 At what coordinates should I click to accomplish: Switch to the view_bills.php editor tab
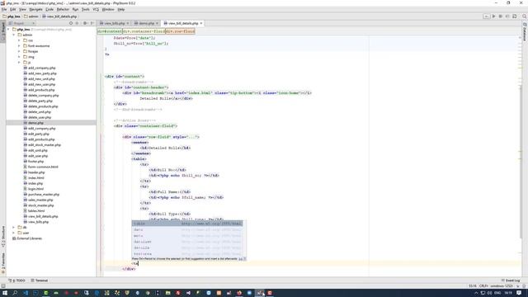tap(114, 23)
